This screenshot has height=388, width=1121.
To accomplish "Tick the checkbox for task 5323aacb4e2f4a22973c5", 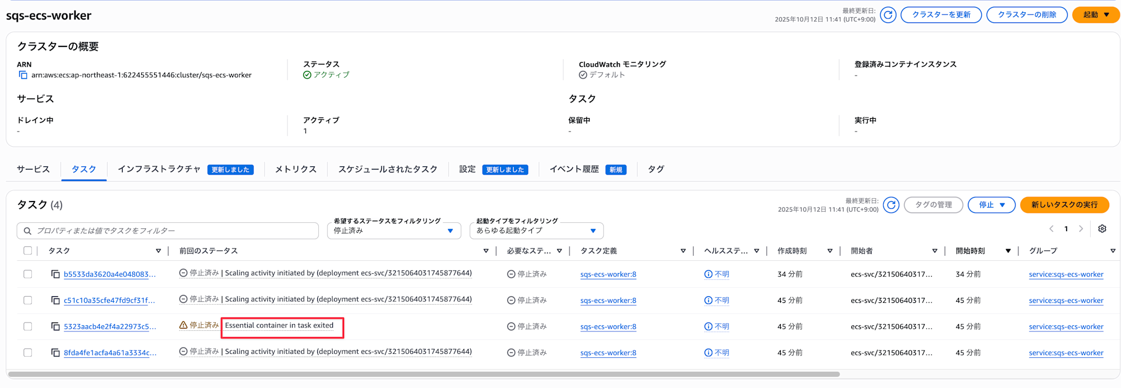I will tap(27, 326).
